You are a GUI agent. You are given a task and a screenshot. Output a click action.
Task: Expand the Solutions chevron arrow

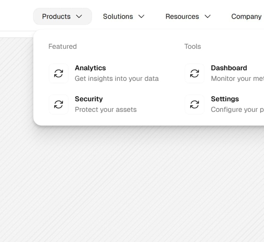[x=141, y=16]
